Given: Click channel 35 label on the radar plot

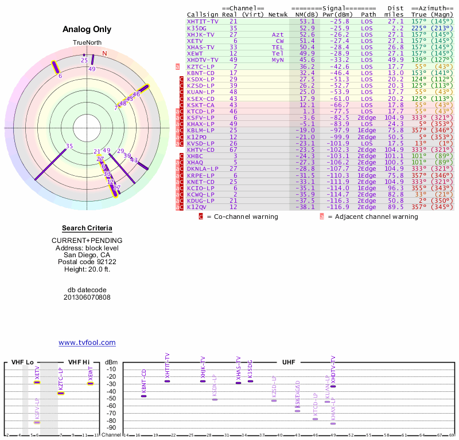Looking at the screenshot, I should click(x=69, y=146).
